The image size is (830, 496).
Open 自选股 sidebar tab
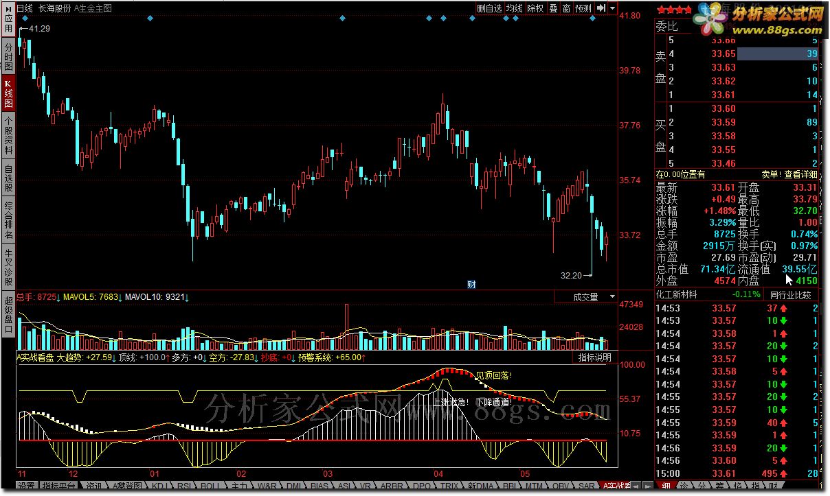point(8,178)
